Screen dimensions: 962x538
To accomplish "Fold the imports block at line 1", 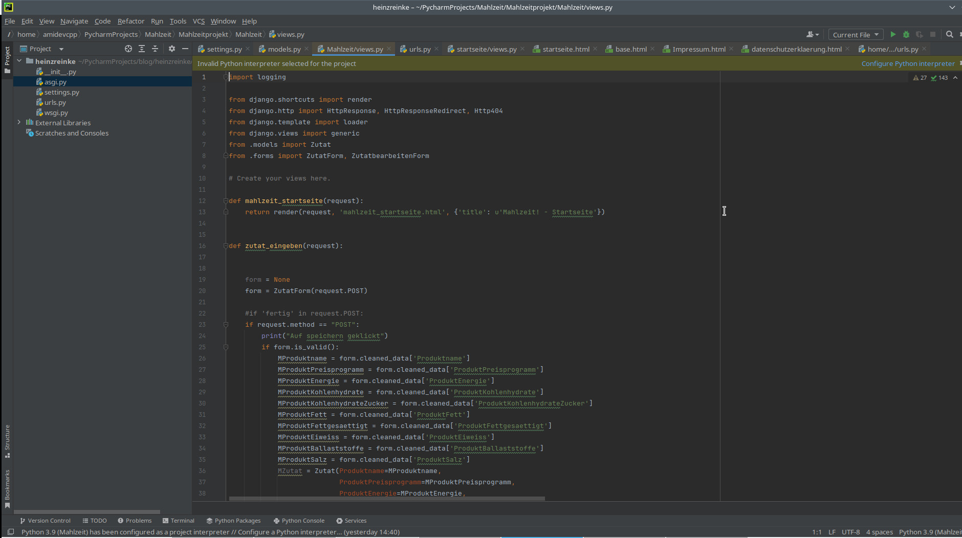I will (226, 77).
